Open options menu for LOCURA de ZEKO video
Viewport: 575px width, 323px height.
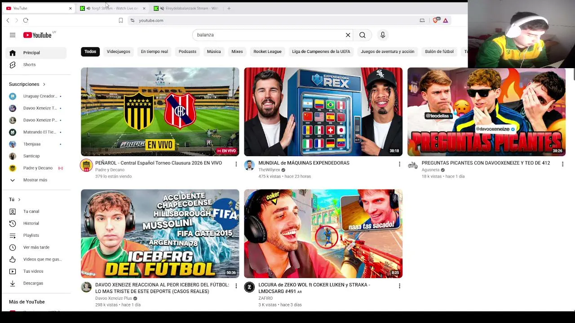click(x=399, y=286)
